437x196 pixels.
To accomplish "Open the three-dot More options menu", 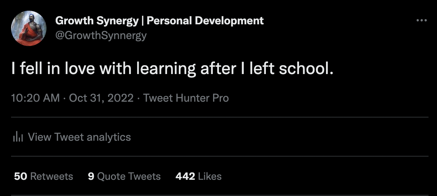I will tap(421, 20).
